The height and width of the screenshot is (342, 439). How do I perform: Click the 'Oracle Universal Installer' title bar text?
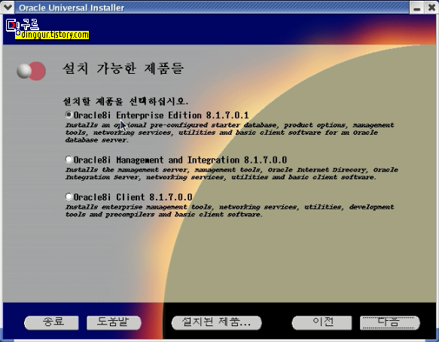coord(72,8)
